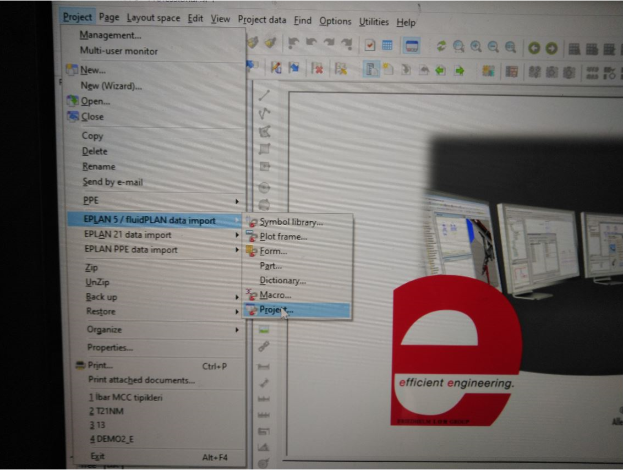Click Management... in the Project menu

tap(111, 35)
